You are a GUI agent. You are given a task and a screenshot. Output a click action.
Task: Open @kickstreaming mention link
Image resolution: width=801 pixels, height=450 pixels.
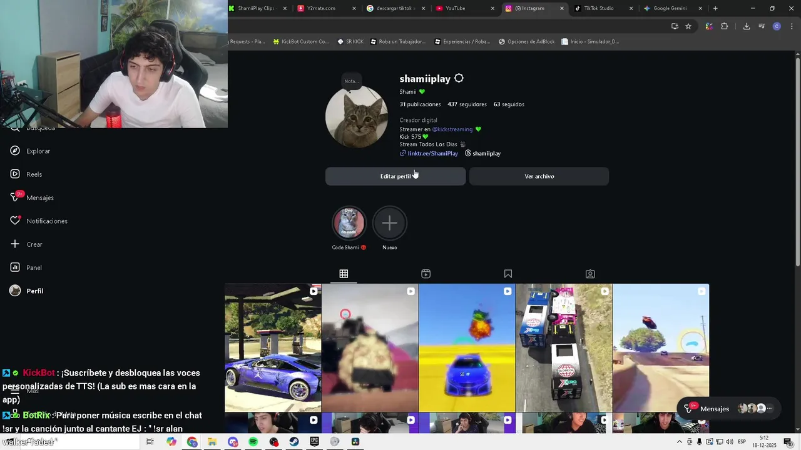[x=452, y=129]
